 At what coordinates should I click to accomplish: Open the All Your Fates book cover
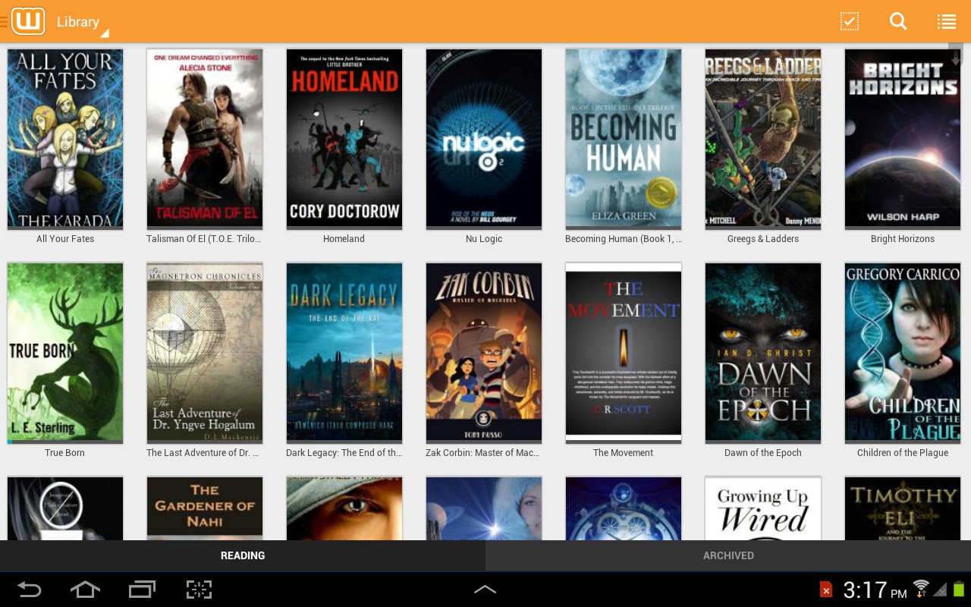tap(65, 139)
